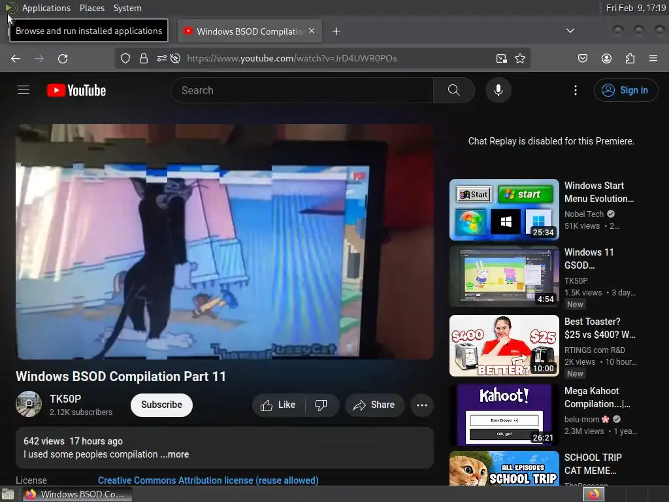The image size is (669, 502).
Task: Reload the current YouTube page
Action: coord(63,58)
